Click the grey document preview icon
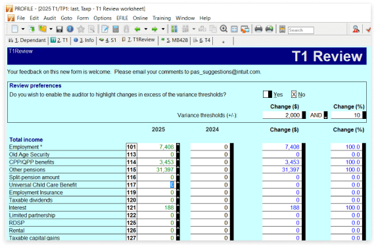 click(91, 29)
